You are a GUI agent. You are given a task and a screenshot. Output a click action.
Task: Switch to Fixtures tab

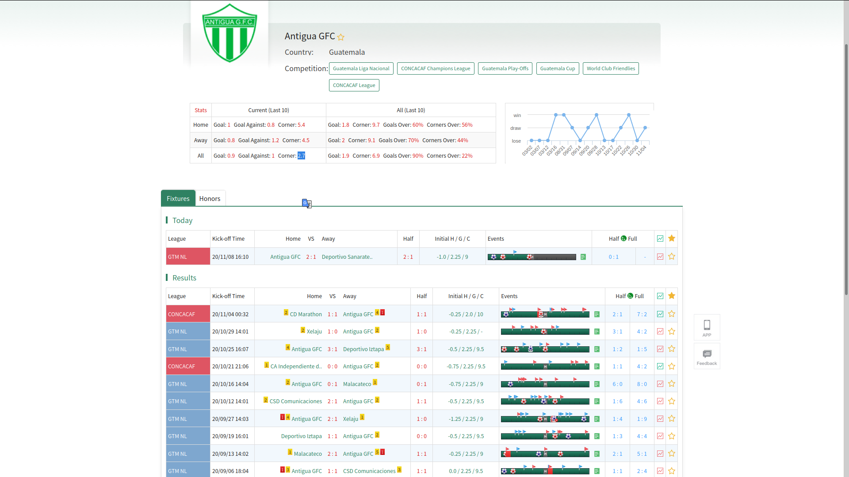[178, 198]
